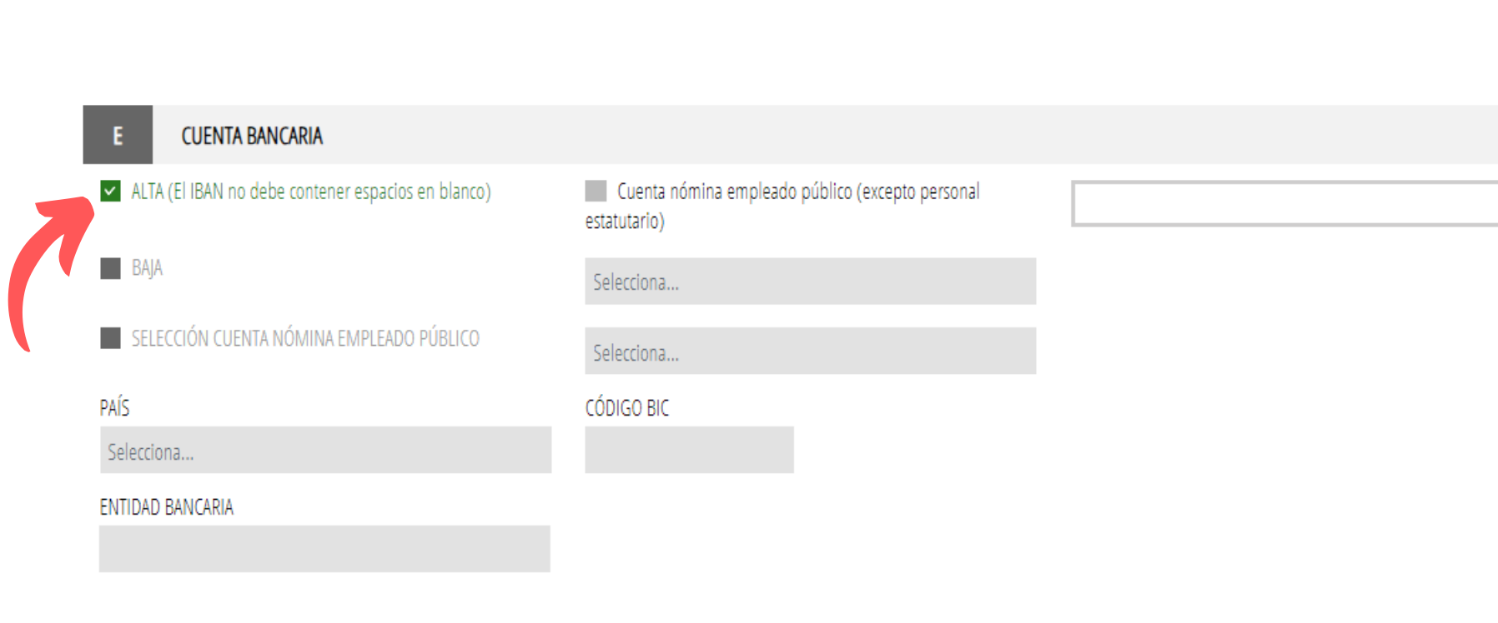The image size is (1498, 623).
Task: Click the CUENTA BANCARIA section header
Action: pyautogui.click(x=252, y=136)
